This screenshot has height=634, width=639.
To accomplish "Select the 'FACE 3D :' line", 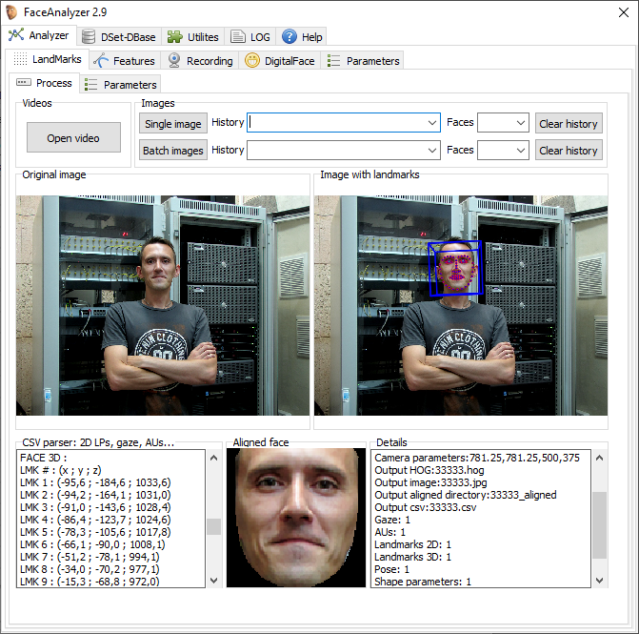I will pyautogui.click(x=43, y=458).
